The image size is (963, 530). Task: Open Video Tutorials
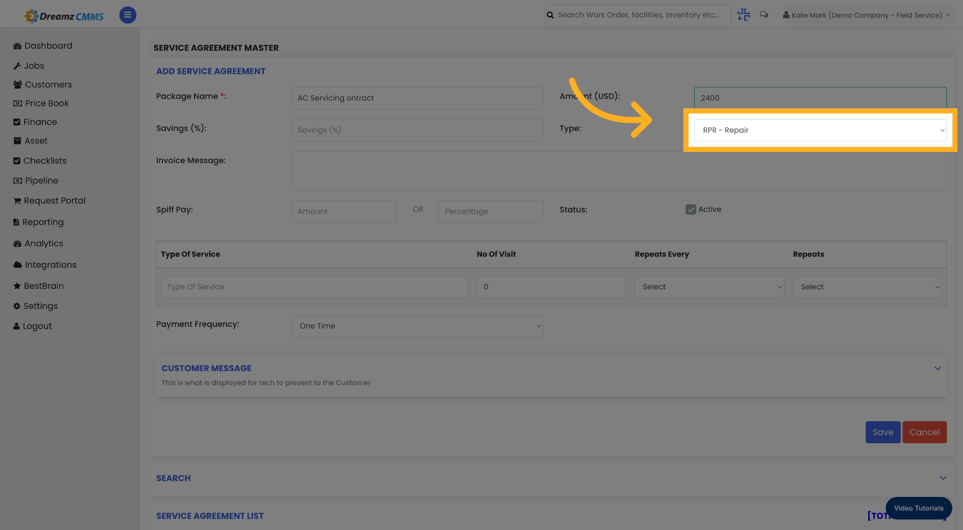(919, 508)
